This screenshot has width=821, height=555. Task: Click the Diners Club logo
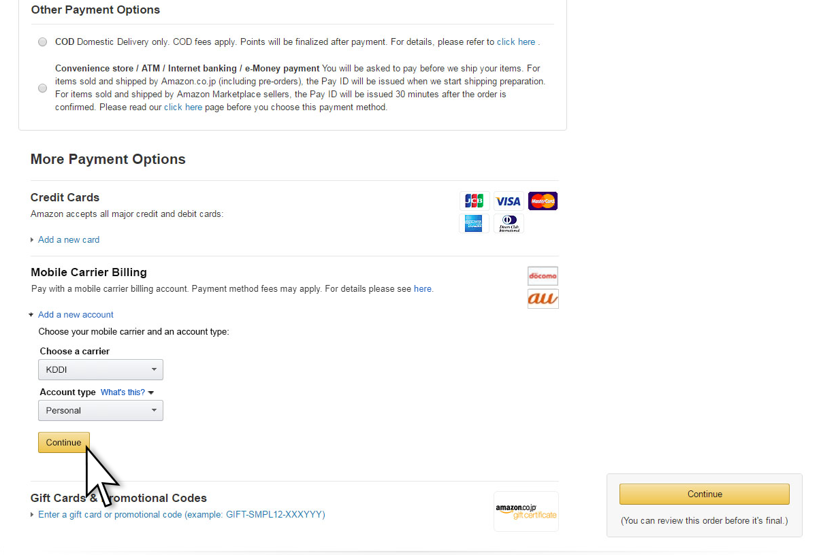508,223
